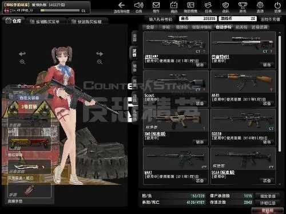
Task: Select the camo AWP sniper thumbnail
Action: (176, 43)
